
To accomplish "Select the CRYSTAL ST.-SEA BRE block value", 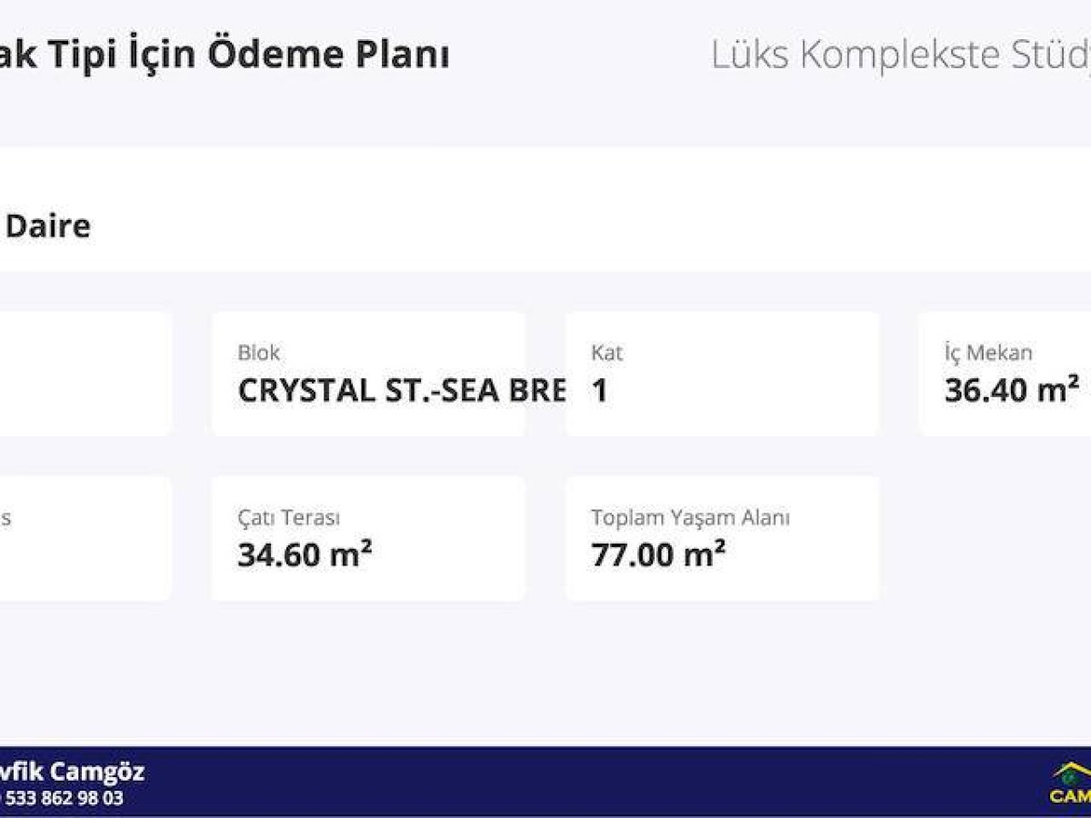I will (x=401, y=390).
